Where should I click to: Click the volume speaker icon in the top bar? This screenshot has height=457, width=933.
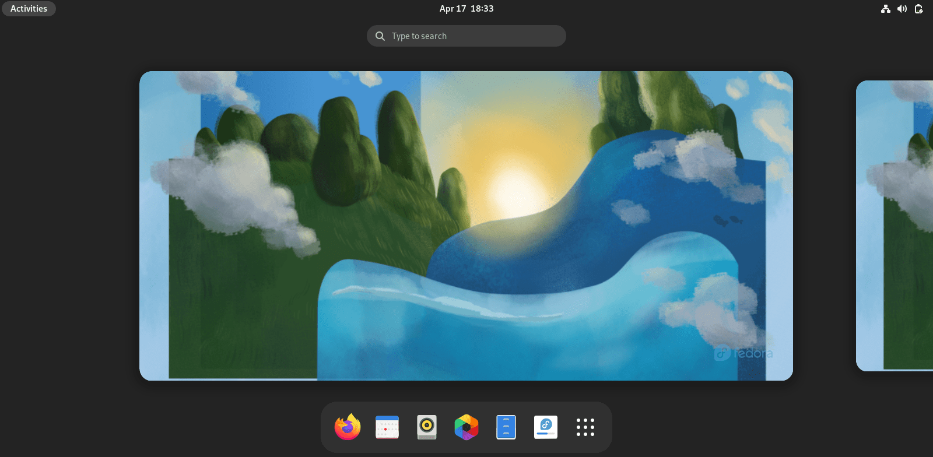tap(902, 9)
